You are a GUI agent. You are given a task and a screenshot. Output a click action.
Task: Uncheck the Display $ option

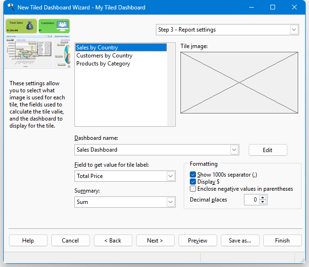(193, 182)
